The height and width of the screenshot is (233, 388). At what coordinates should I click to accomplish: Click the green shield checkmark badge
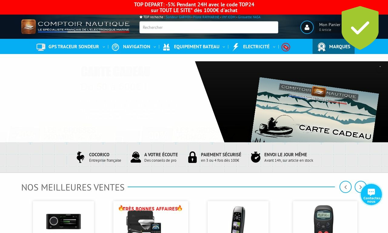pos(360,28)
